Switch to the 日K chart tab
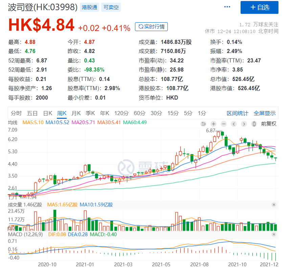The image size is (292, 272). [x=48, y=113]
